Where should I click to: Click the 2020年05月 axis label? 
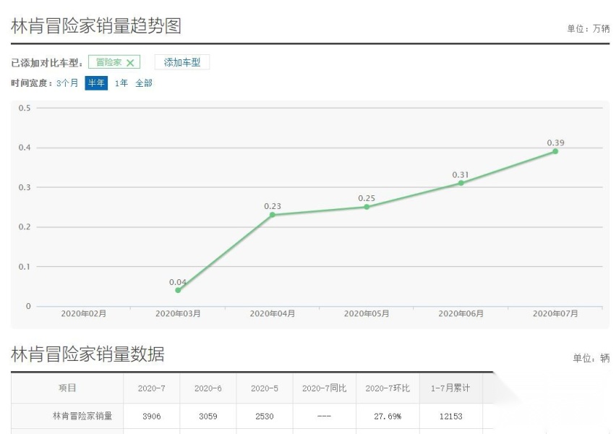click(367, 314)
